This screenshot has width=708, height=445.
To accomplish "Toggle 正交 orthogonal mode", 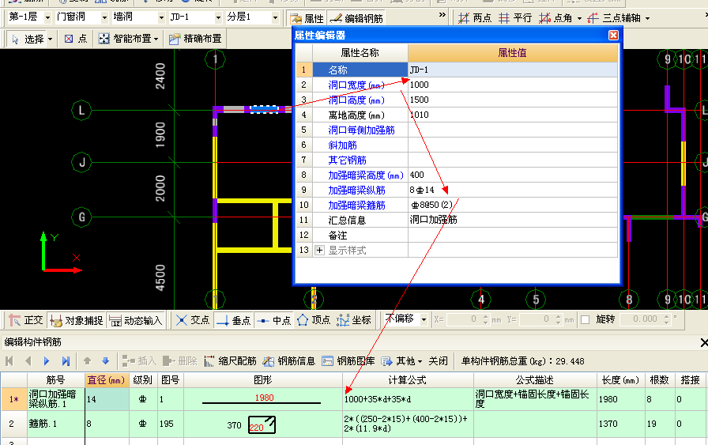I will click(26, 320).
